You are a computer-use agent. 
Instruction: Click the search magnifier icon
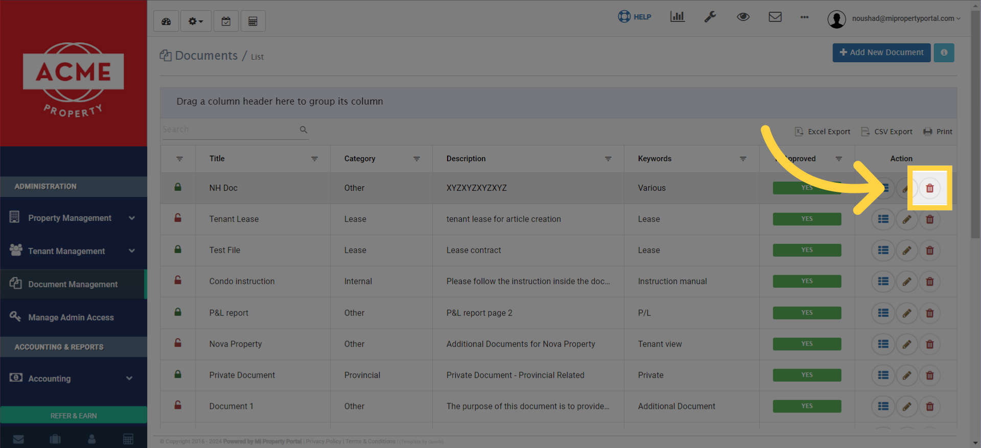(303, 130)
